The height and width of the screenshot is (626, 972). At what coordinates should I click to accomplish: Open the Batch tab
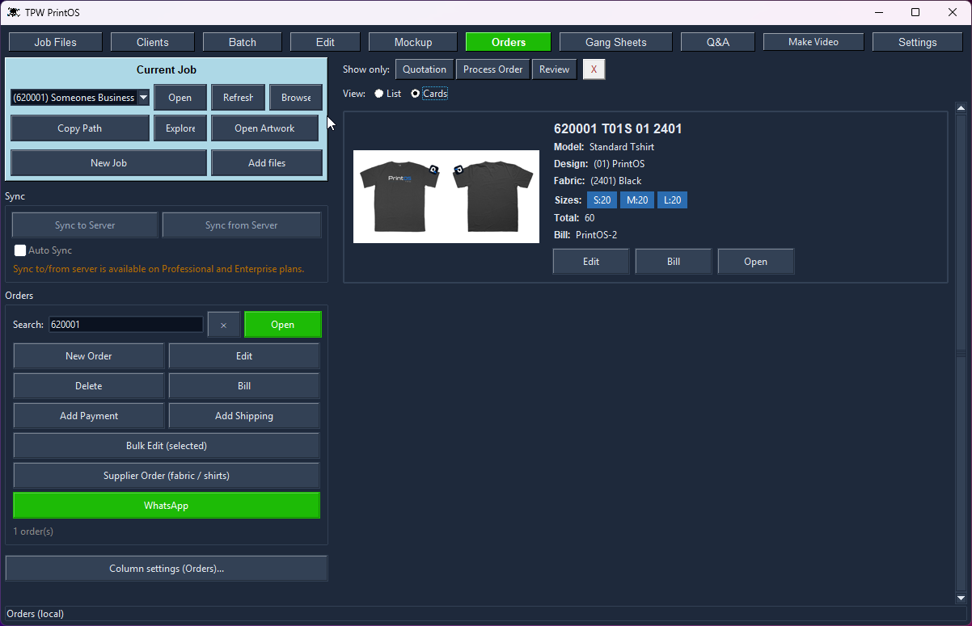tap(243, 42)
